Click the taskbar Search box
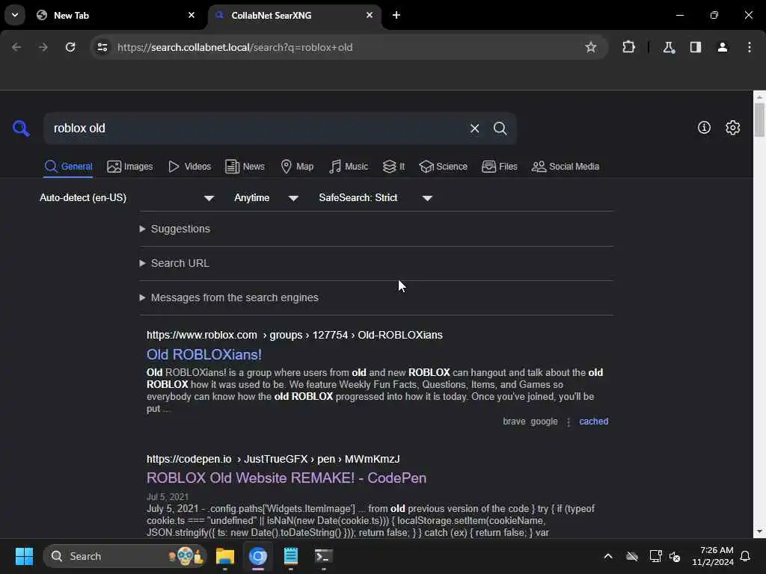The image size is (766, 574). [125, 556]
